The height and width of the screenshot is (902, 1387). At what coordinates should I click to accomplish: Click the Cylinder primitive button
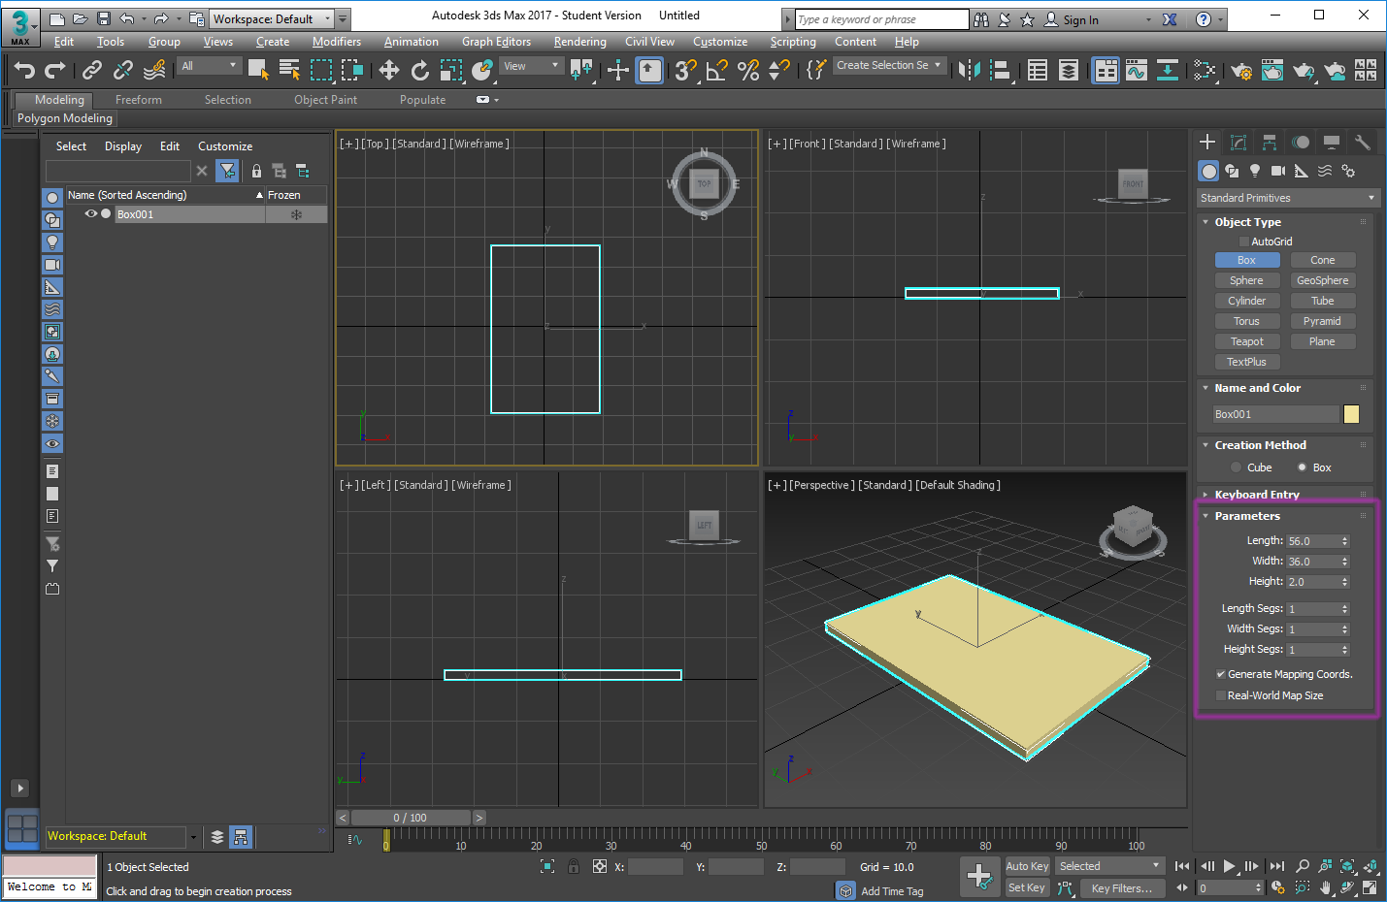coord(1247,301)
